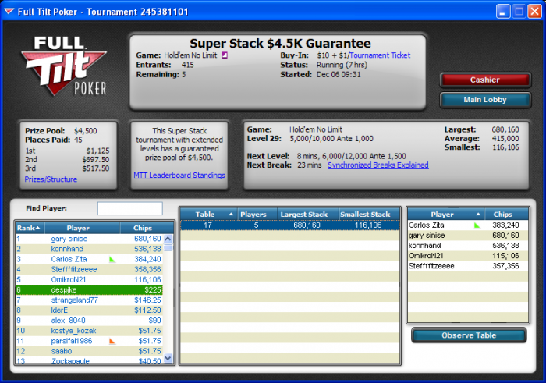Select parsifal1986 in rankings list
The width and height of the screenshot is (546, 383).
point(89,341)
